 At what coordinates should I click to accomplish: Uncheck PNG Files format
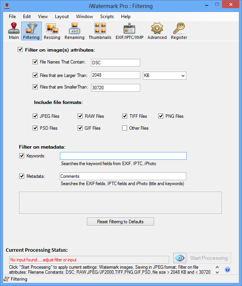tap(161, 116)
